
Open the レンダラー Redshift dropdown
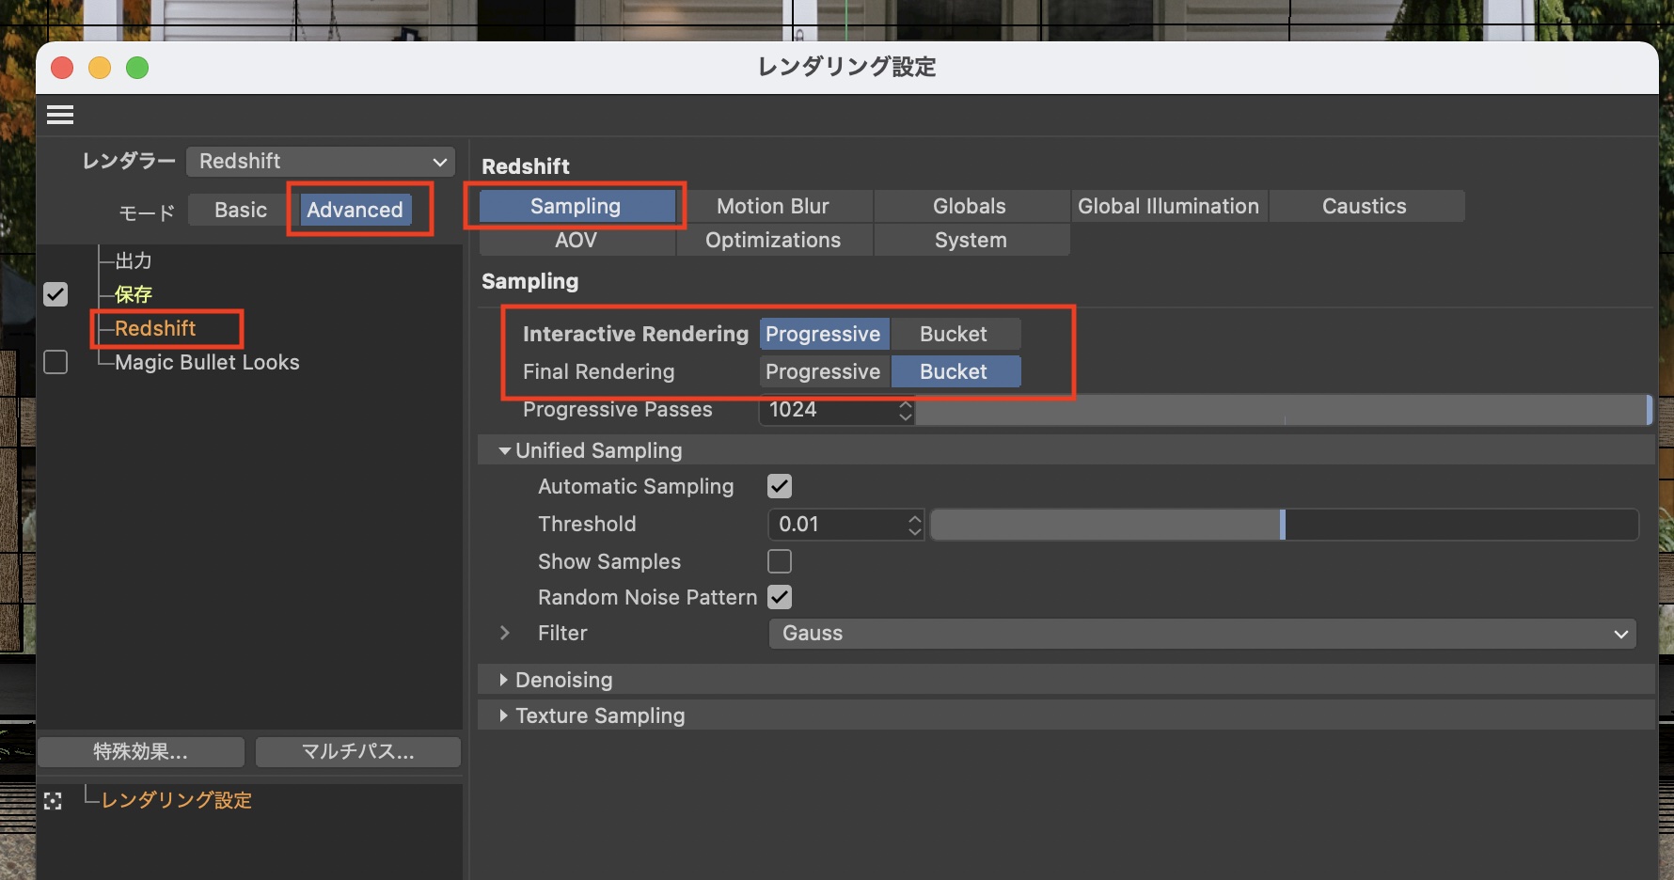pos(321,161)
